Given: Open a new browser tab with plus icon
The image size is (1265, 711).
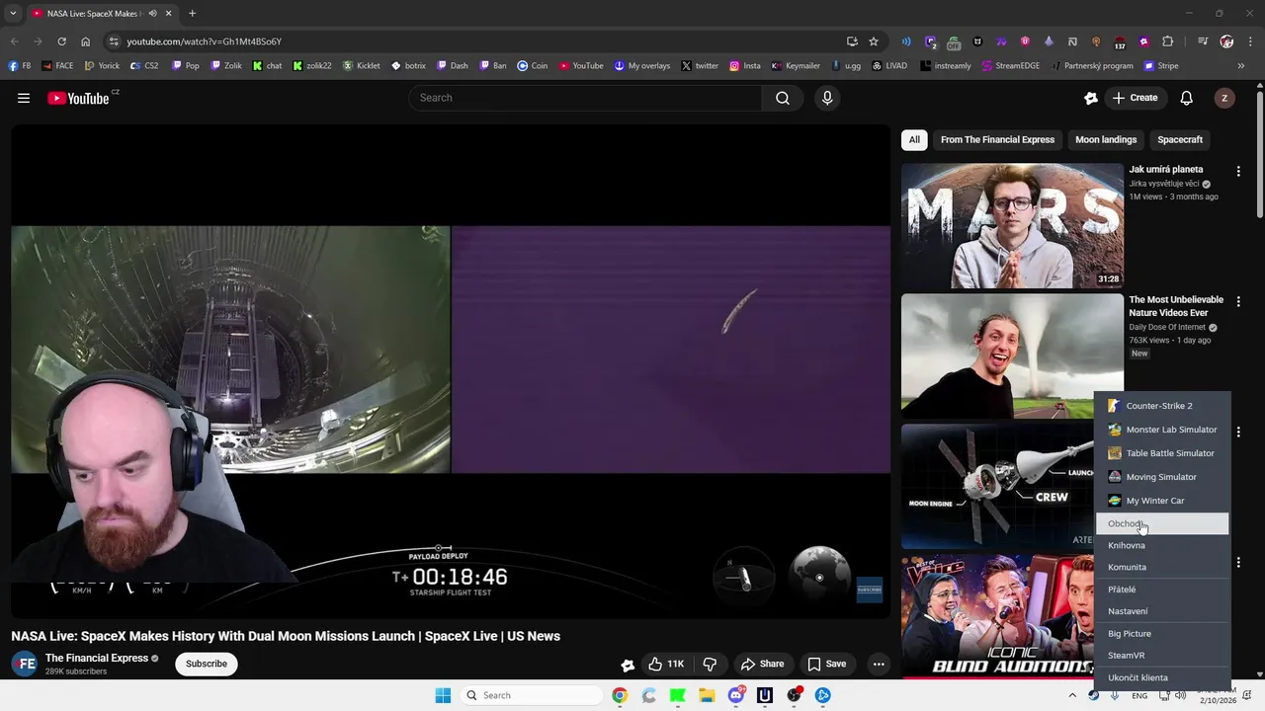Looking at the screenshot, I should point(192,14).
